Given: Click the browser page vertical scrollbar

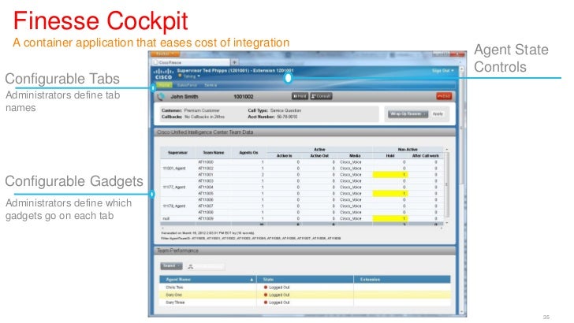Looking at the screenshot, I should [x=462, y=190].
